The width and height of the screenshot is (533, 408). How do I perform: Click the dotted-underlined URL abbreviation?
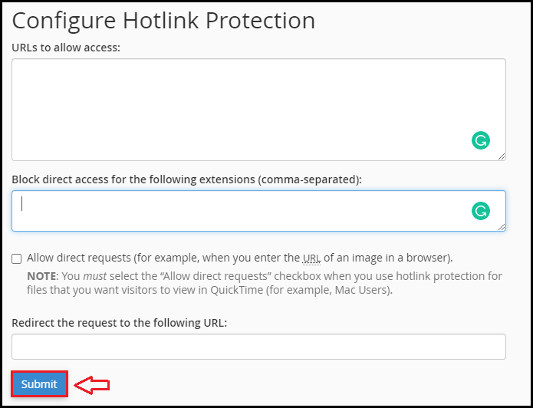click(x=311, y=258)
